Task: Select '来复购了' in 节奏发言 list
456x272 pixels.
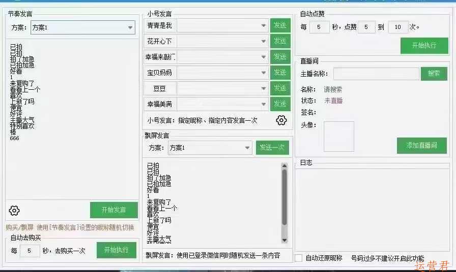Action: (22, 84)
